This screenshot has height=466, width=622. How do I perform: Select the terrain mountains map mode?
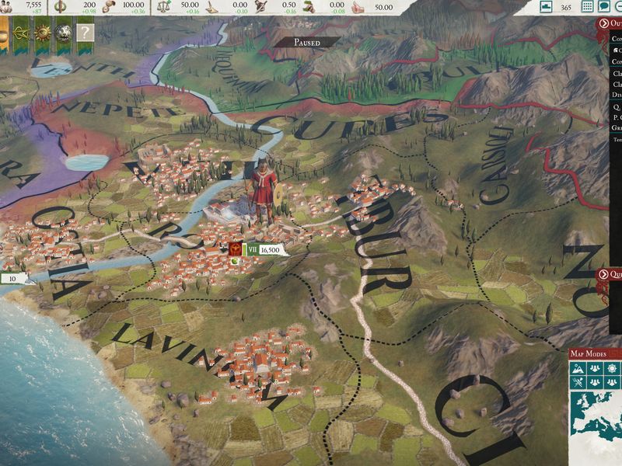pyautogui.click(x=578, y=369)
